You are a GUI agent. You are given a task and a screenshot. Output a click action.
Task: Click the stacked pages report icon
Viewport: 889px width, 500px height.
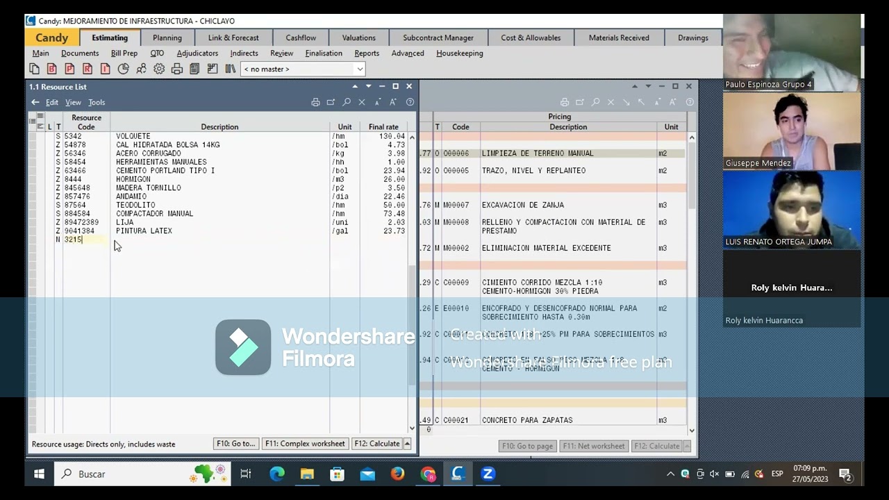coord(194,69)
